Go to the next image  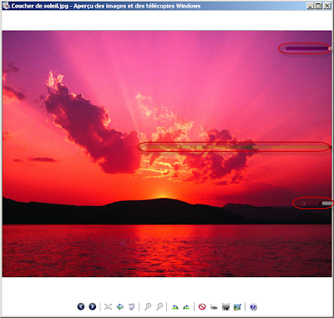tap(93, 306)
